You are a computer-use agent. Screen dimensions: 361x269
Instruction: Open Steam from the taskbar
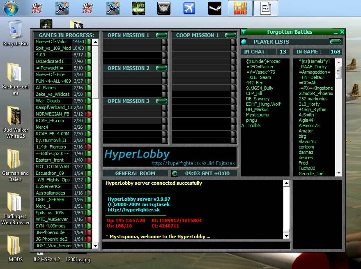click(x=214, y=8)
